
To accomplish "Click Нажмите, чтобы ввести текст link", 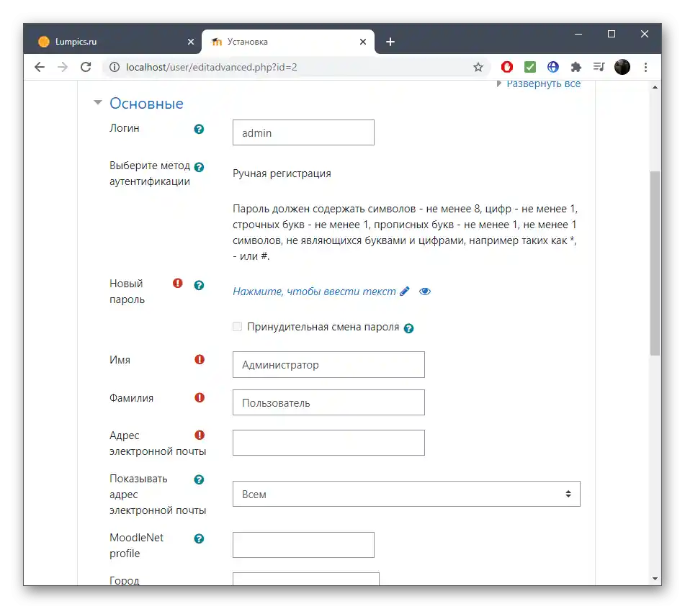I will coord(314,292).
